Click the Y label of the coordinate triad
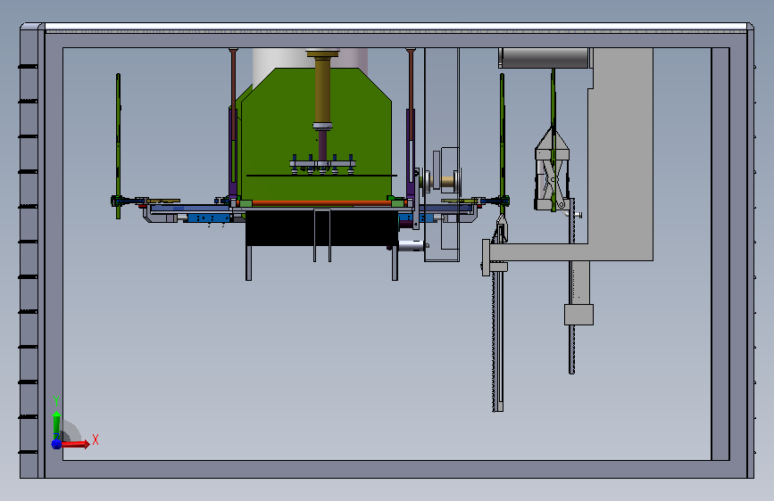The width and height of the screenshot is (774, 501). tap(56, 400)
